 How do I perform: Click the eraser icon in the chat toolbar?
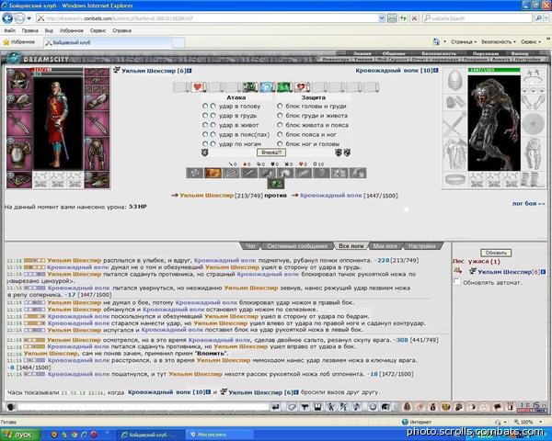pos(292,407)
